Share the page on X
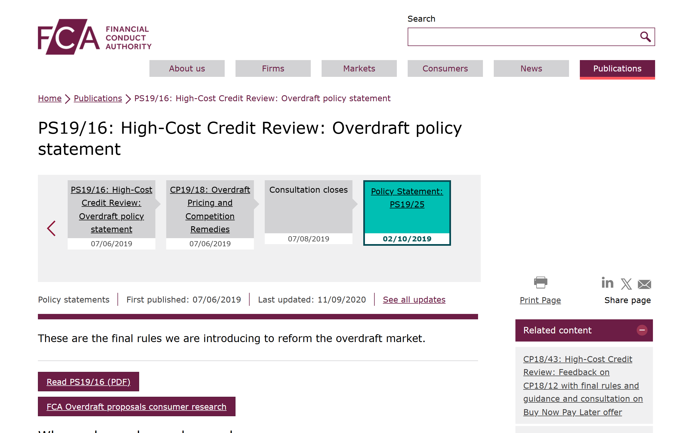The image size is (693, 433). [626, 284]
